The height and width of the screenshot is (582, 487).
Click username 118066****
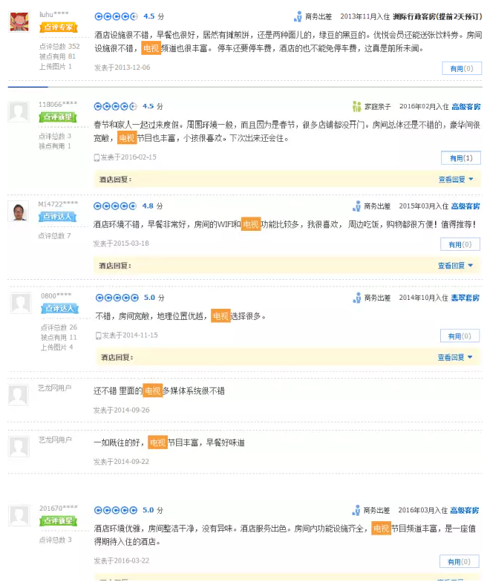pos(58,104)
